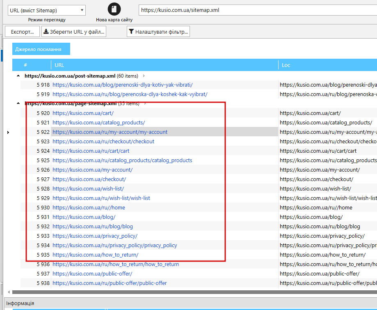
Task: Open the kusio.com.ua/privacy_policy/ link
Action: tap(95, 236)
